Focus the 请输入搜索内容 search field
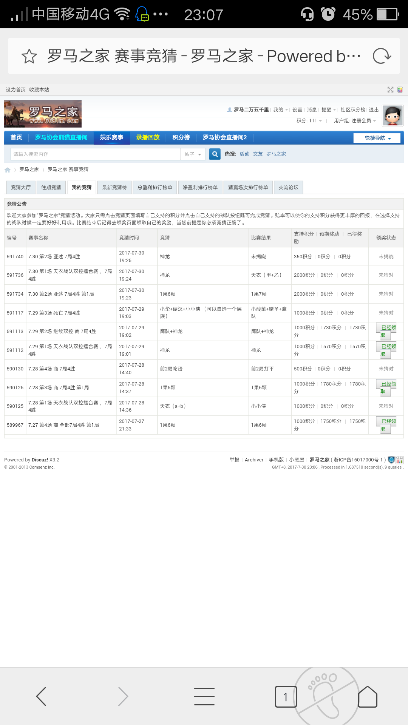 (x=95, y=154)
